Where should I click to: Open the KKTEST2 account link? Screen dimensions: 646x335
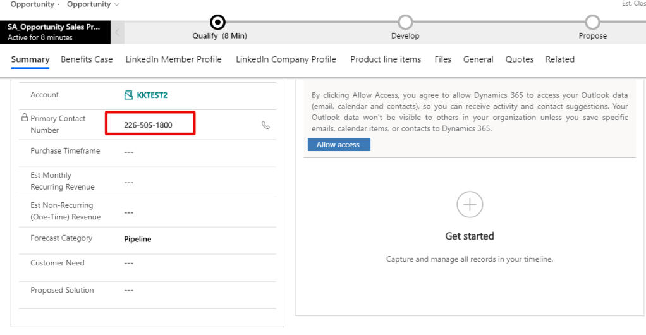coord(152,95)
